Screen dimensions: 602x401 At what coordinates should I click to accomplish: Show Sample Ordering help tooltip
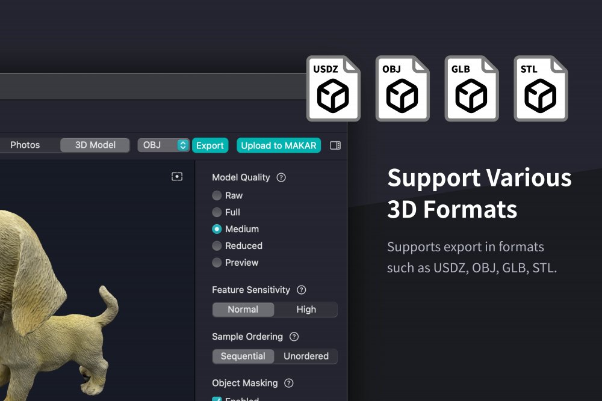pos(294,337)
